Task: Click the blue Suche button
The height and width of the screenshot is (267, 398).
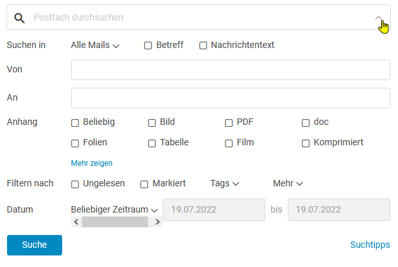Action: [35, 245]
